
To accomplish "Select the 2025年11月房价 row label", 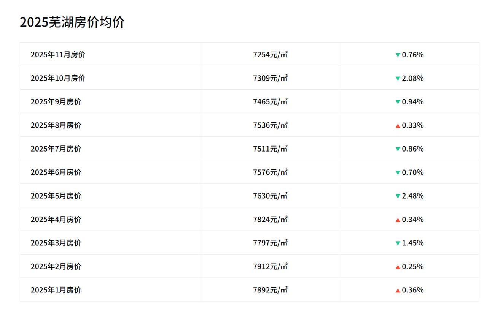I will [x=58, y=55].
